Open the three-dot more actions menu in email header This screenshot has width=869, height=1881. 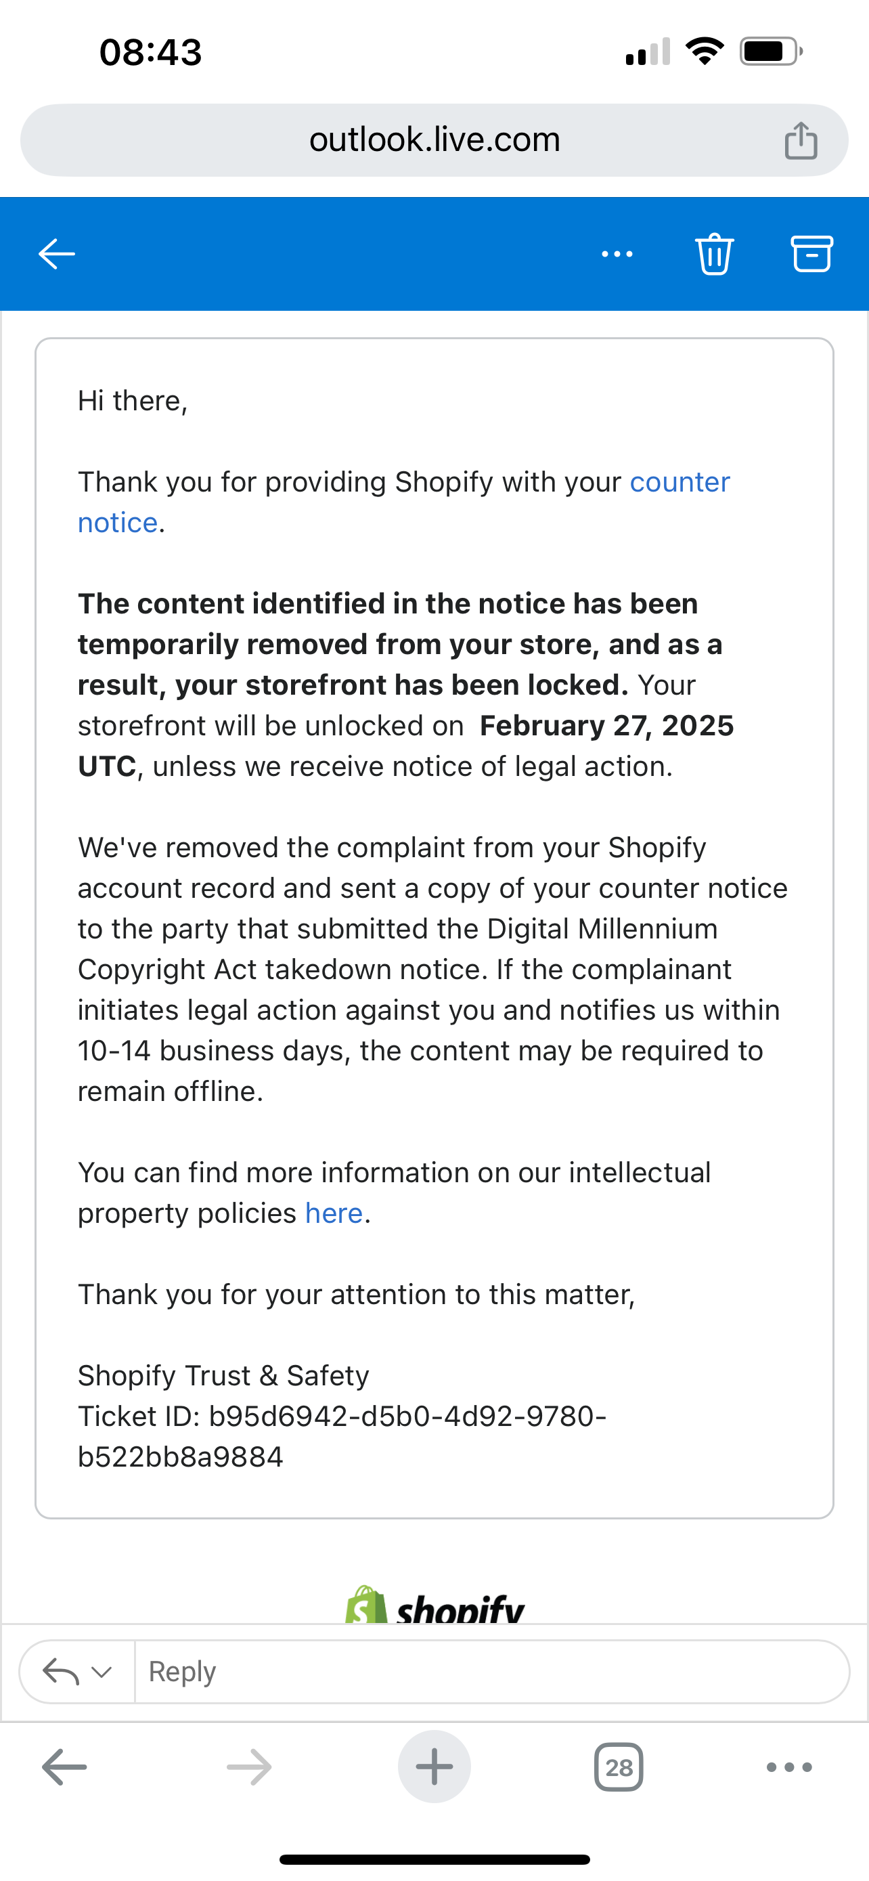[617, 254]
